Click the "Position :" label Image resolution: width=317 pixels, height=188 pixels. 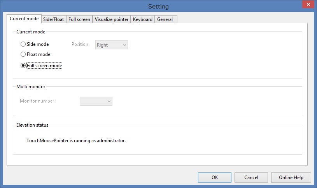pyautogui.click(x=81, y=44)
